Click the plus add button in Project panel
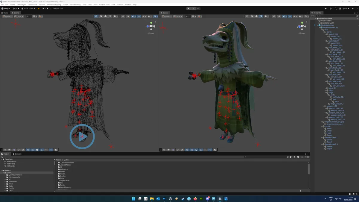 click(2, 157)
